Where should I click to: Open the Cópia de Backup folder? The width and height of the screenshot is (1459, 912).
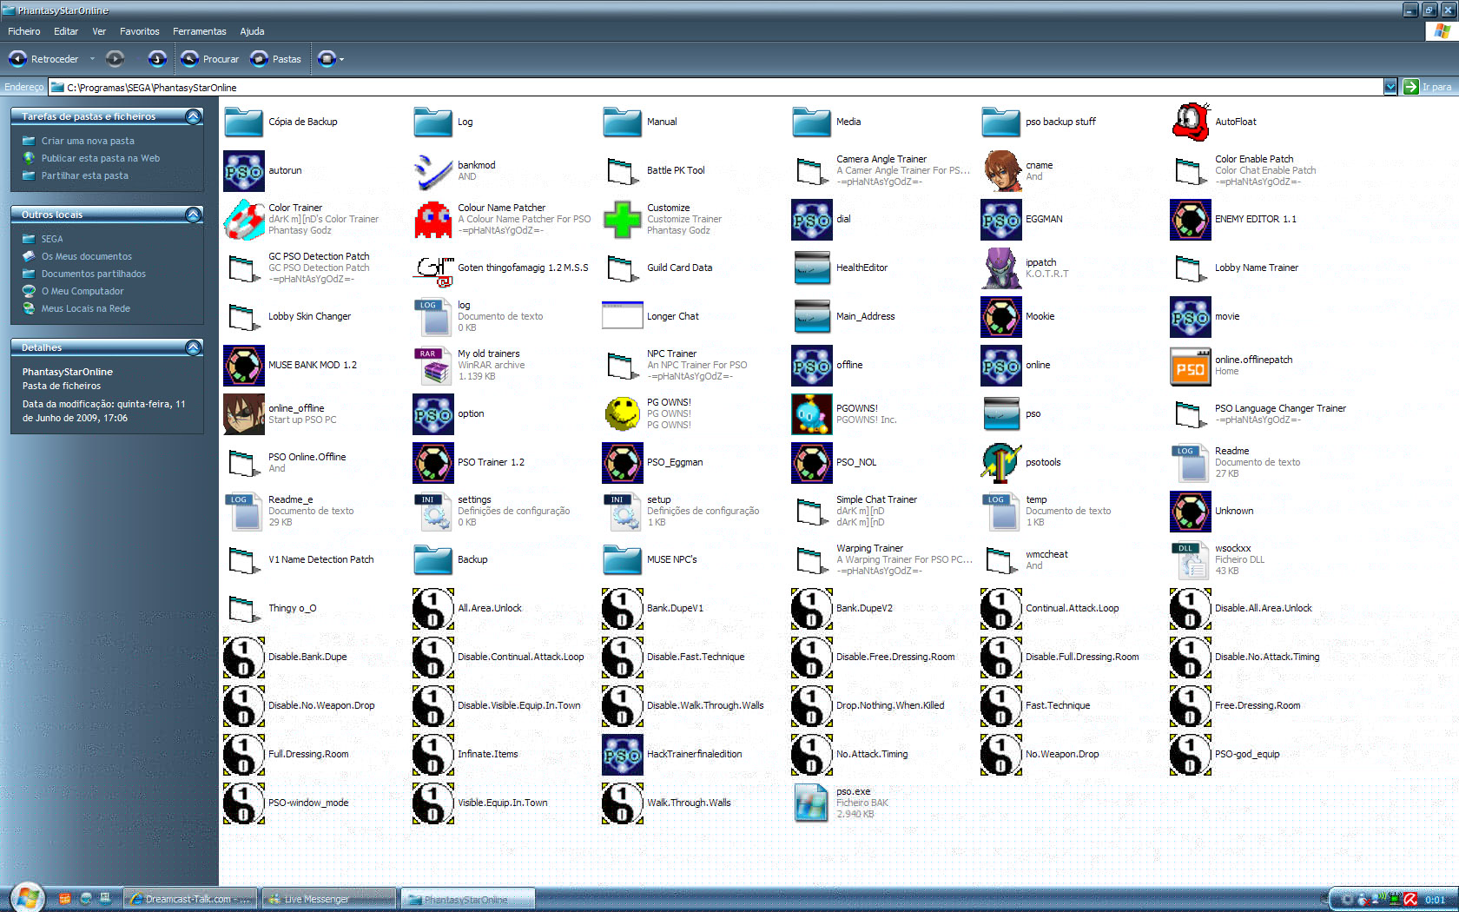243,122
